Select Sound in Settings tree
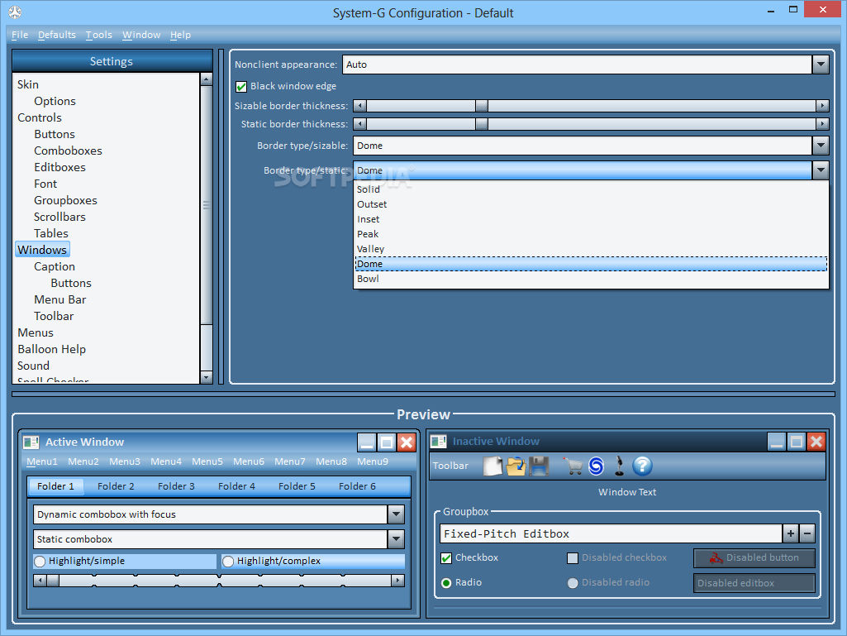The width and height of the screenshot is (847, 636). 33,366
